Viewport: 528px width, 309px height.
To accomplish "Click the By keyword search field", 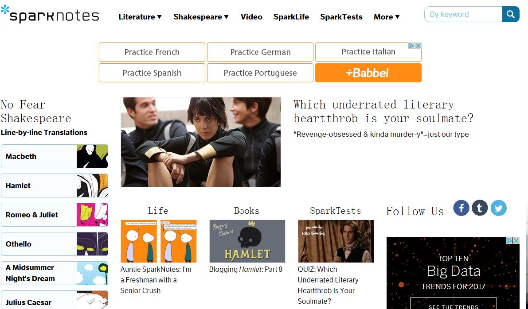I will (463, 14).
